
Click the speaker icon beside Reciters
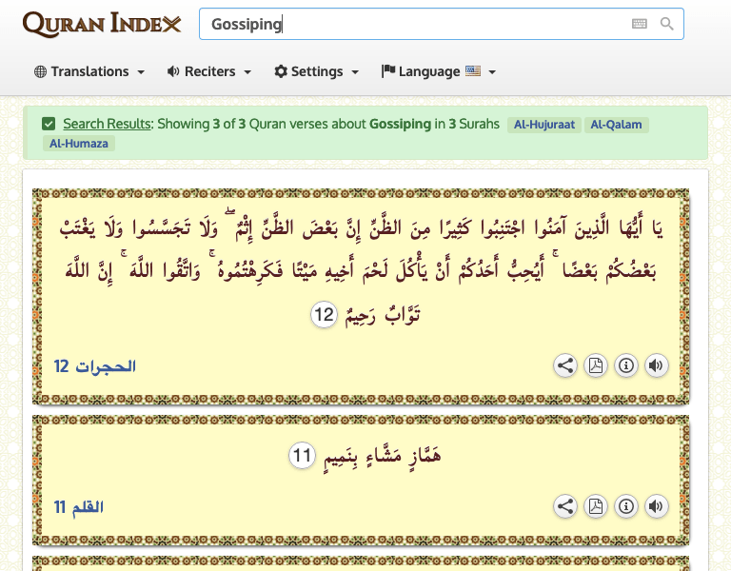tap(173, 71)
